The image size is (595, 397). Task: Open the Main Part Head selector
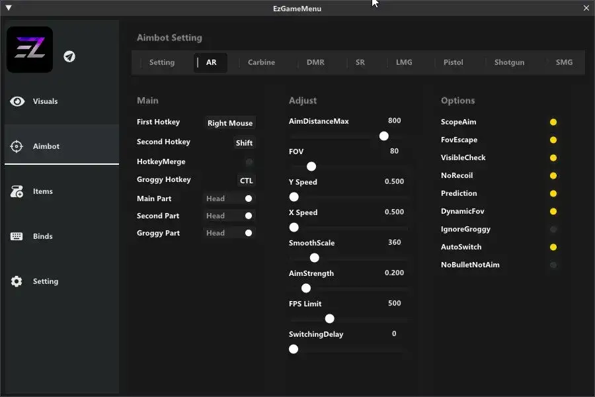[229, 198]
